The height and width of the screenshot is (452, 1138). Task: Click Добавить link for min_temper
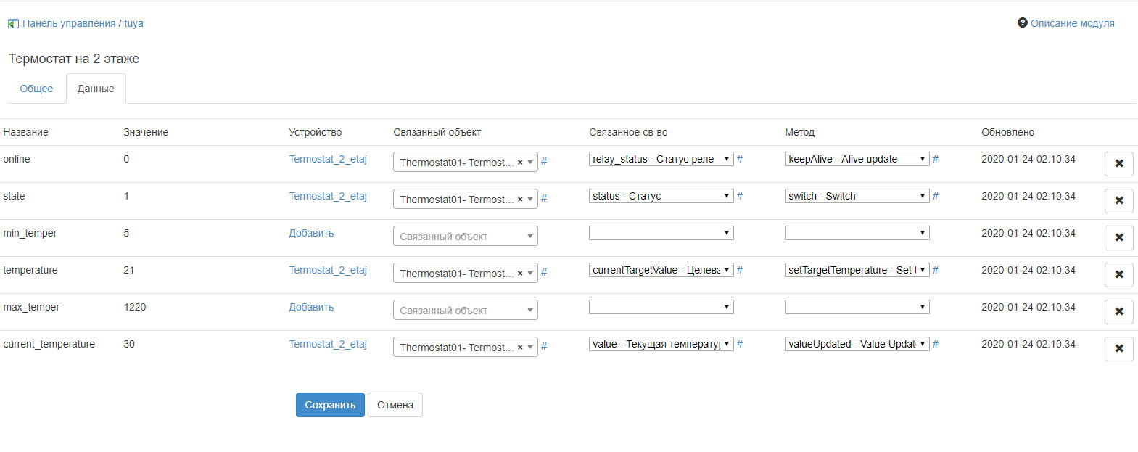coord(311,233)
